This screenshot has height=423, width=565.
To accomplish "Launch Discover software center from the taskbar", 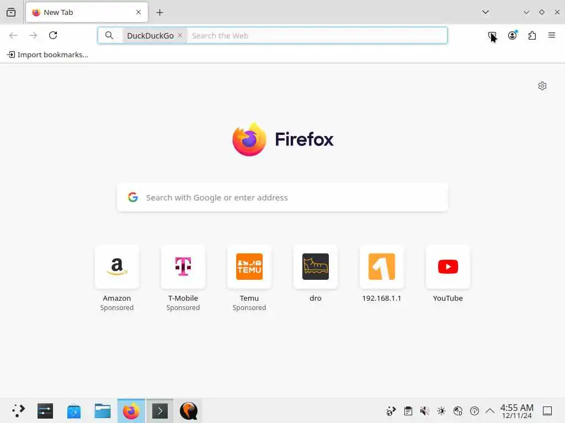I will [74, 411].
